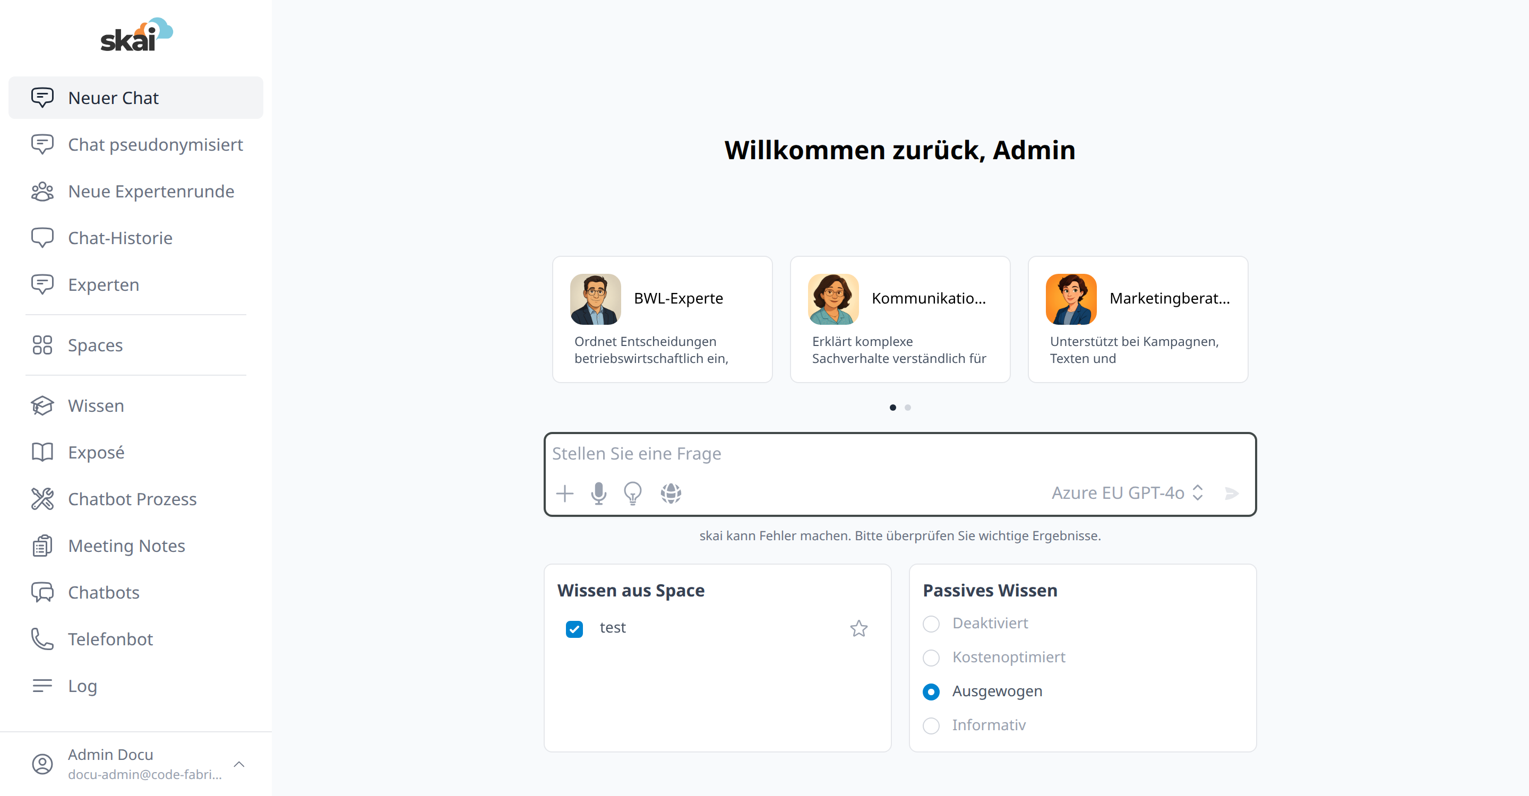The width and height of the screenshot is (1529, 796).
Task: Click the Spaces grid icon
Action: click(x=42, y=345)
